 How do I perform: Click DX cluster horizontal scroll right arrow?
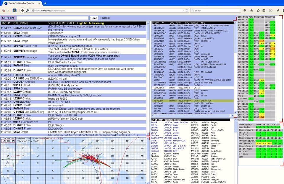coord(232,115)
